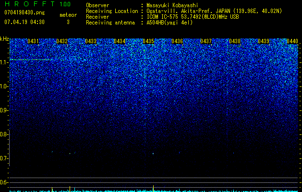Click the 0440 time marker
The image size is (302, 192).
292,41
